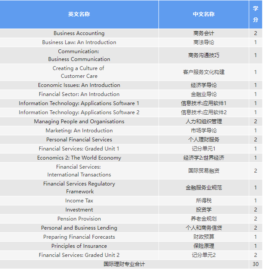263x269 pixels.
Task: Click Economics 2: The World Economy
Action: (79, 158)
